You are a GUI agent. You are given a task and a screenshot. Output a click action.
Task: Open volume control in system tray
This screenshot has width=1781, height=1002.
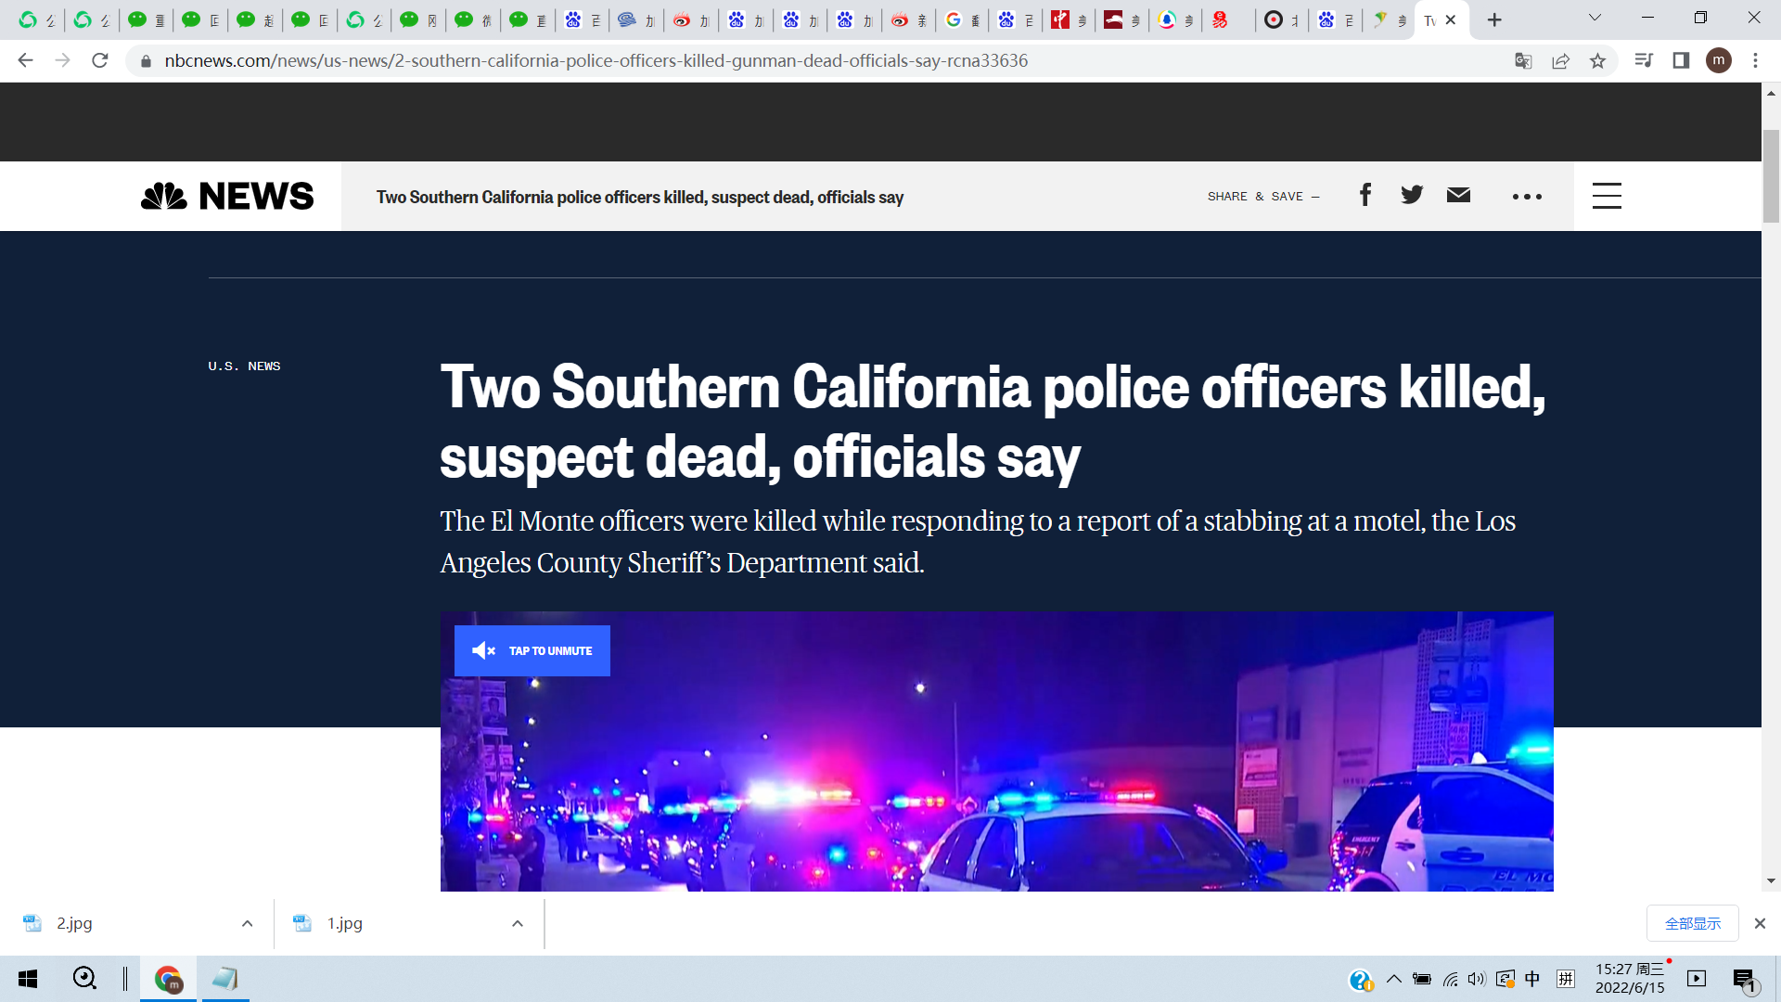[x=1477, y=979]
